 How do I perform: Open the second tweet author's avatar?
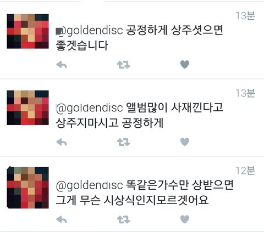tap(28, 107)
